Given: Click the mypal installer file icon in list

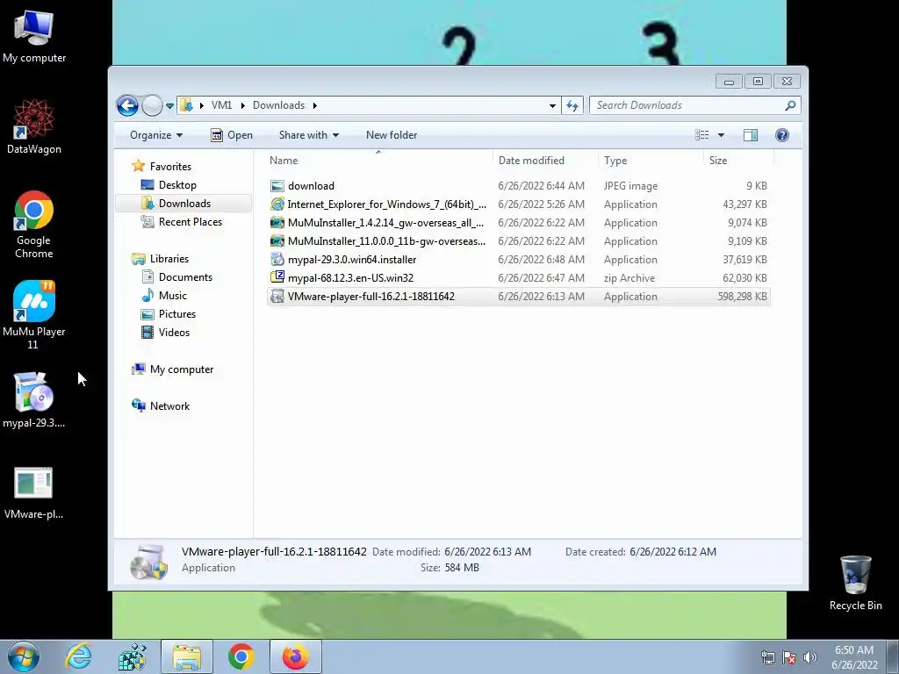Looking at the screenshot, I should pyautogui.click(x=277, y=259).
